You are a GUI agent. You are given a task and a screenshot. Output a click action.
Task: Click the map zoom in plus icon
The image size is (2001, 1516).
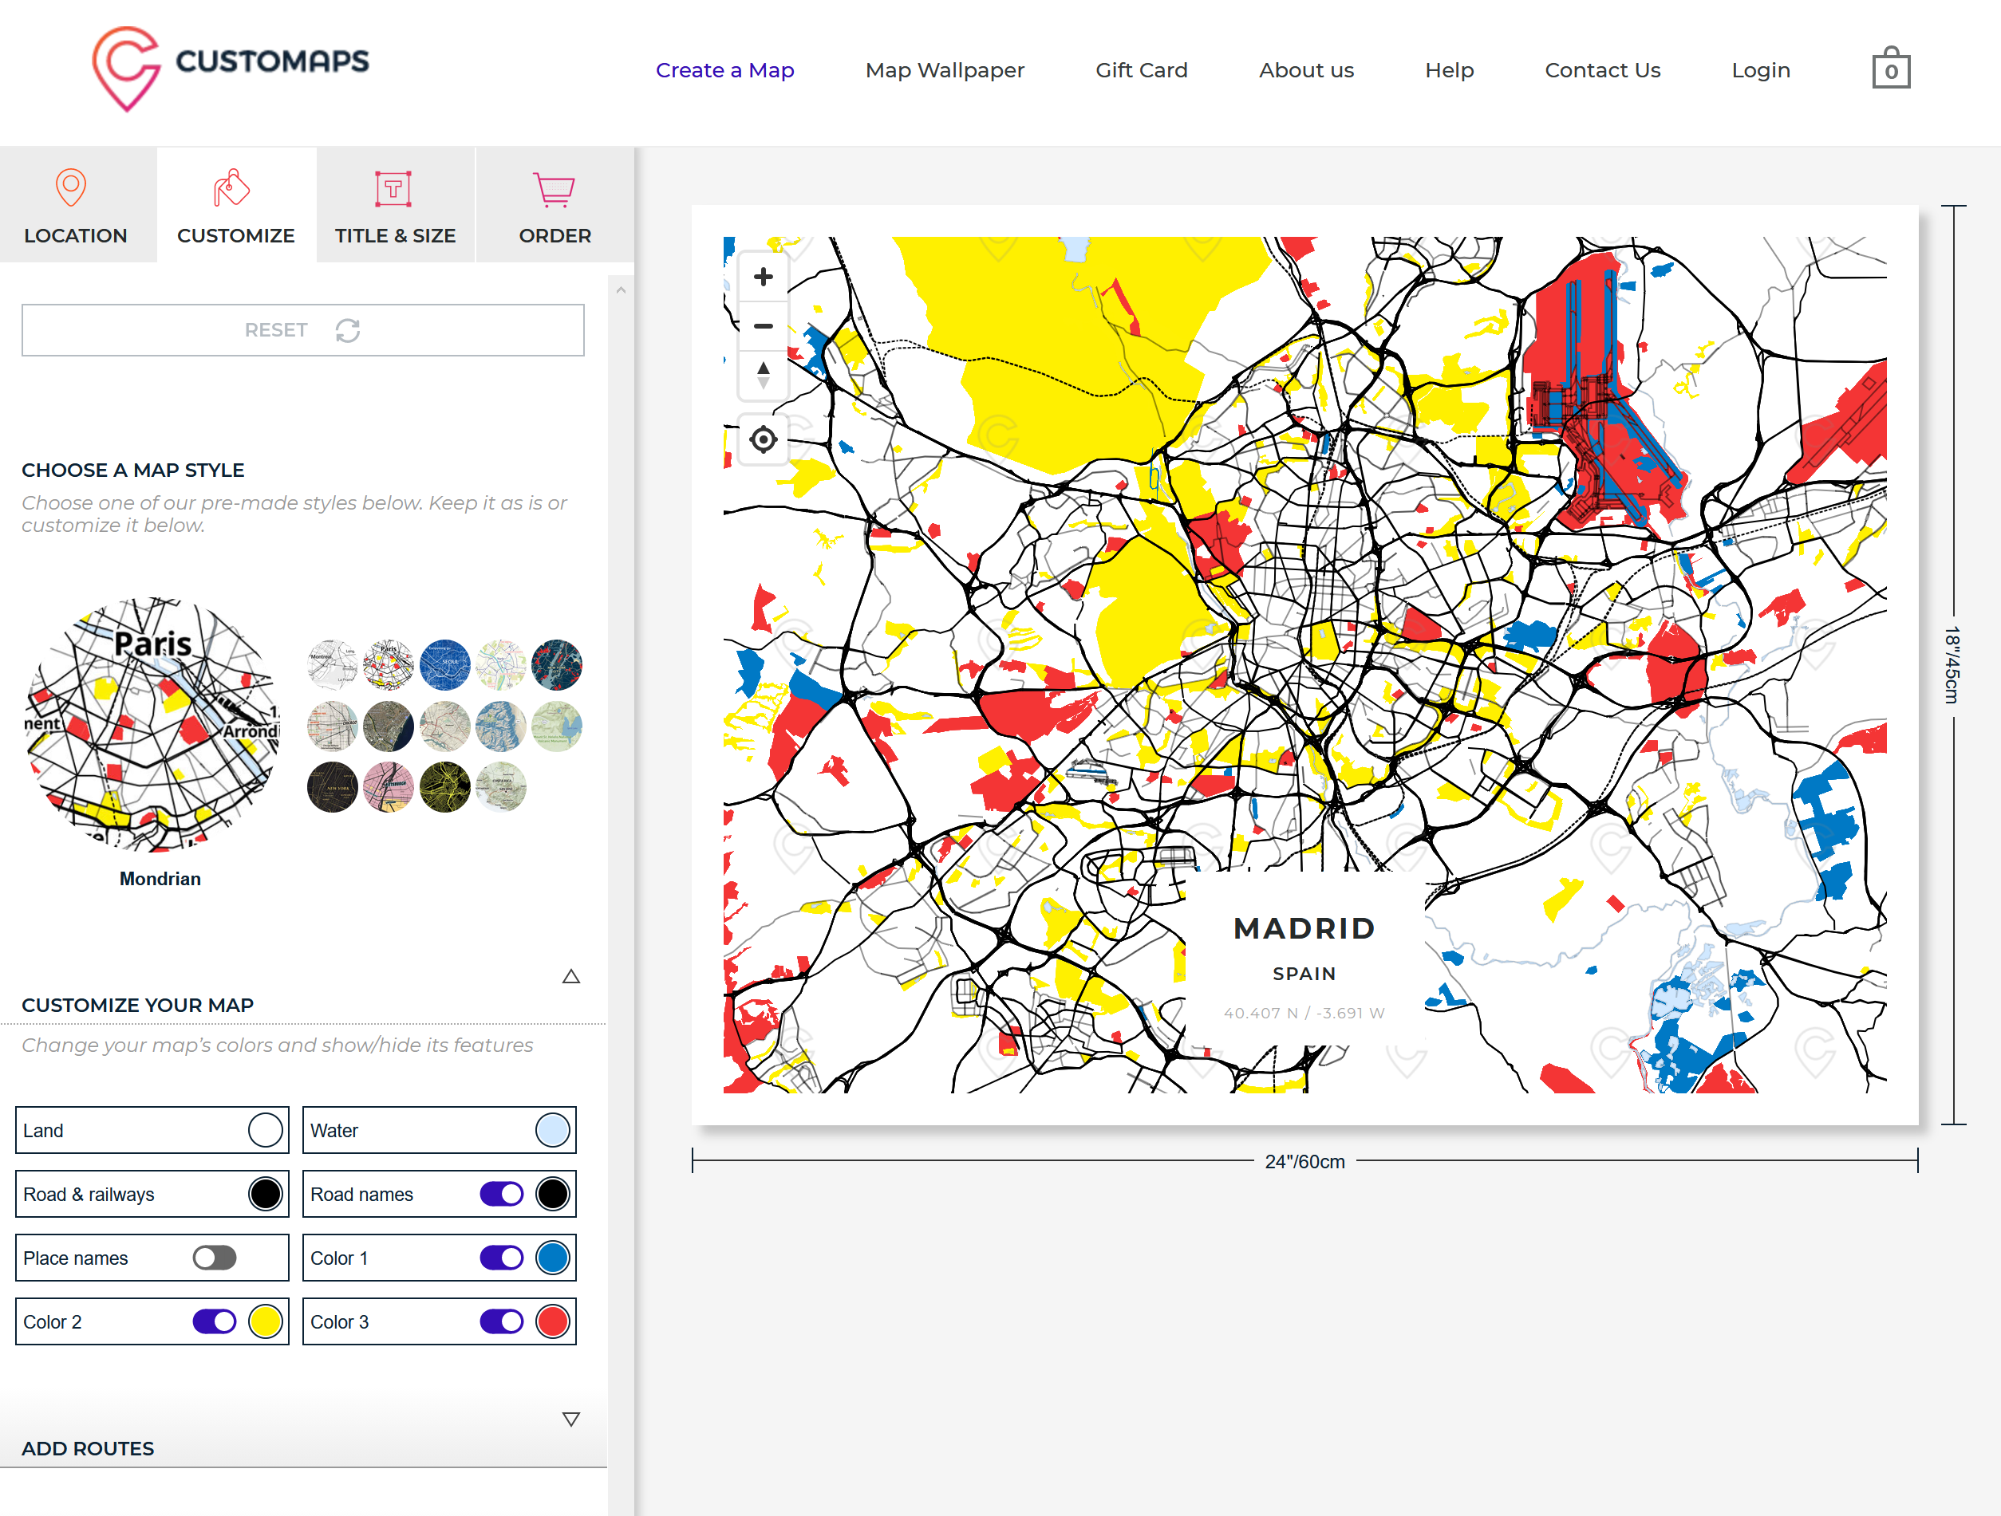[763, 277]
